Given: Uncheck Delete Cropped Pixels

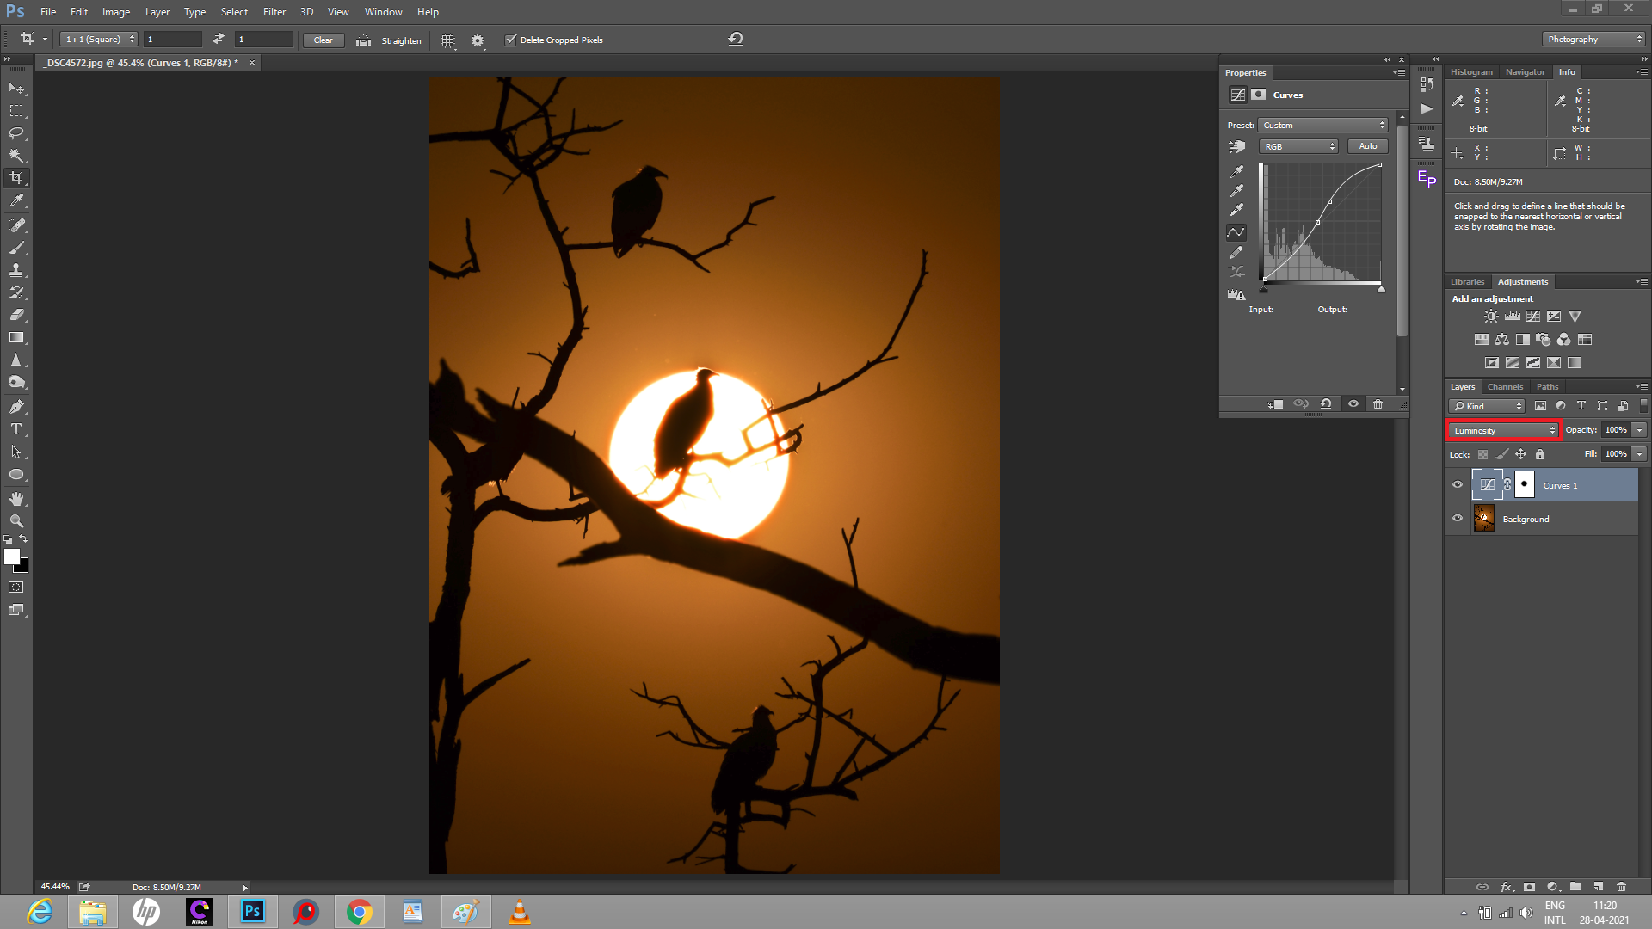Looking at the screenshot, I should 510,40.
